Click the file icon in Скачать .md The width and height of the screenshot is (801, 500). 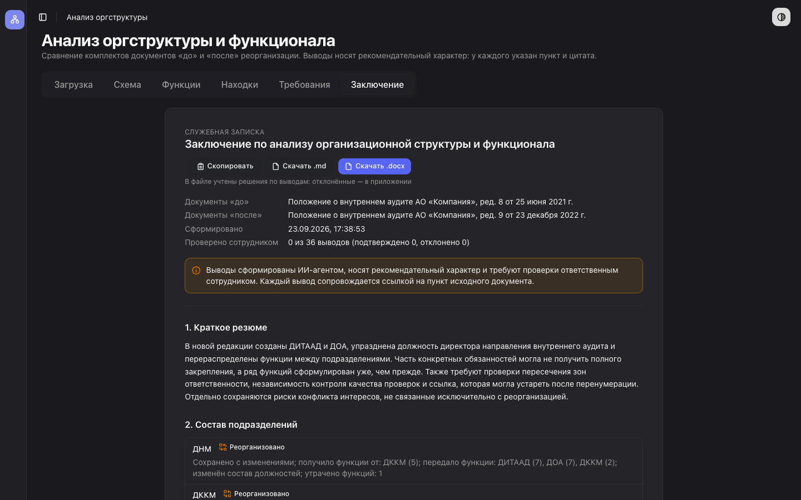(x=275, y=166)
